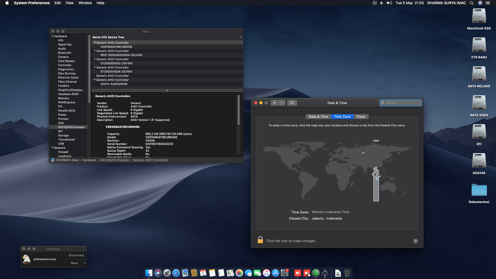Collapse the Network section in sidebar
Viewport: 496px width, 279px height.
(52, 148)
